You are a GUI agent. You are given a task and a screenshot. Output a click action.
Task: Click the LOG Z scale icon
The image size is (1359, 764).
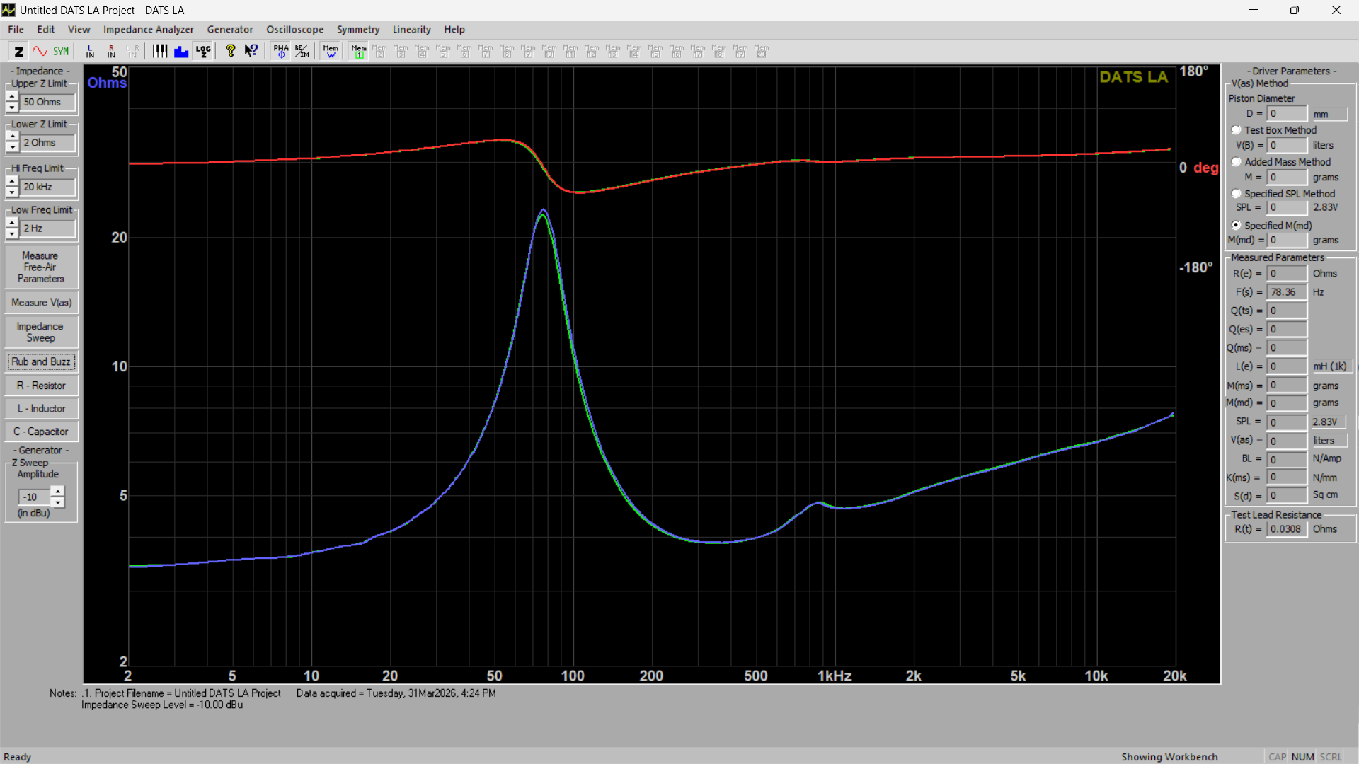pos(203,51)
